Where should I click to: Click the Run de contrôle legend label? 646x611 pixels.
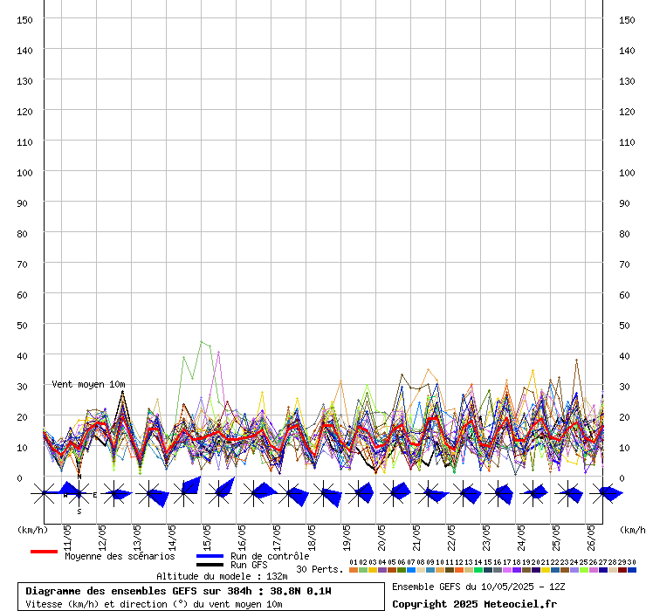pos(270,556)
